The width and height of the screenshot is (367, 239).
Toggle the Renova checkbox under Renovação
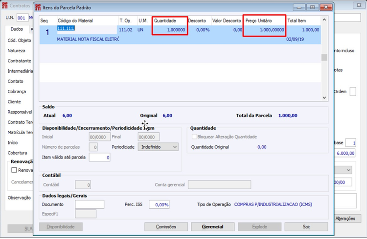14,170
